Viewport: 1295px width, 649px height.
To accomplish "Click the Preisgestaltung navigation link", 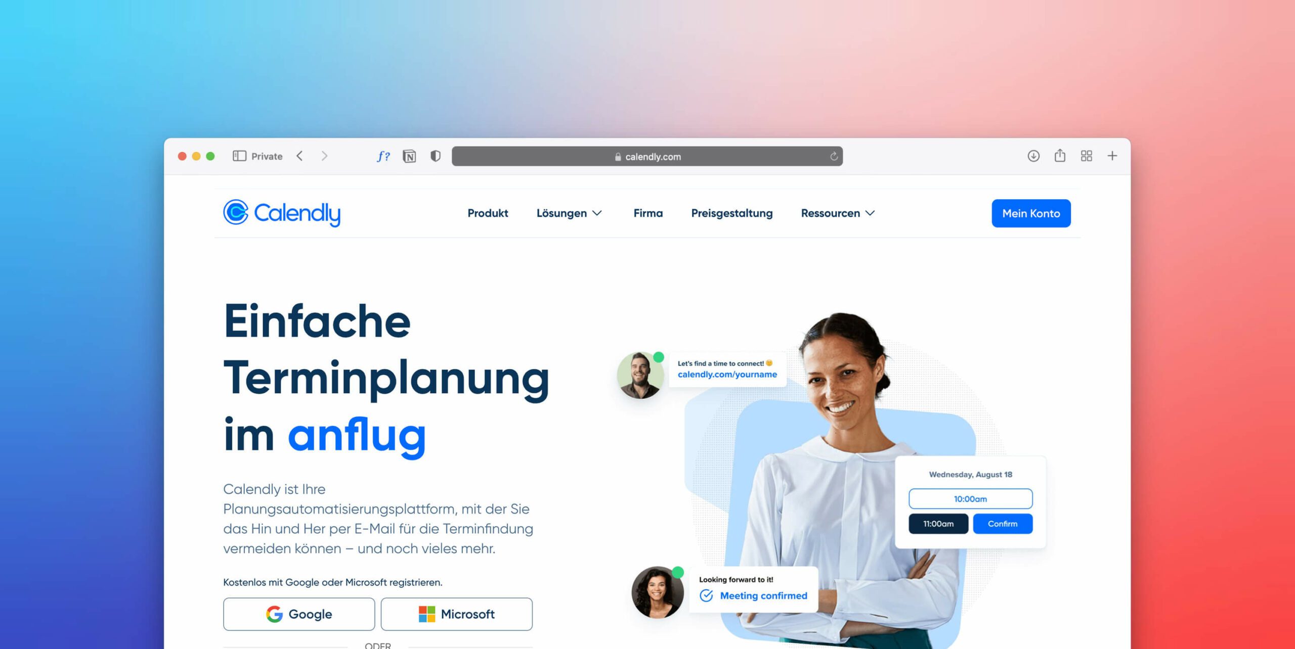I will click(731, 214).
